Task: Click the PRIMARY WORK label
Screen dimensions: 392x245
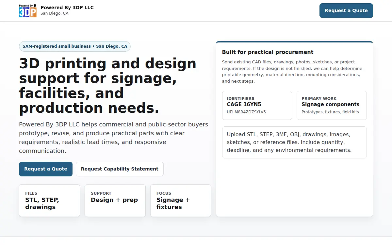Action: [x=319, y=98]
